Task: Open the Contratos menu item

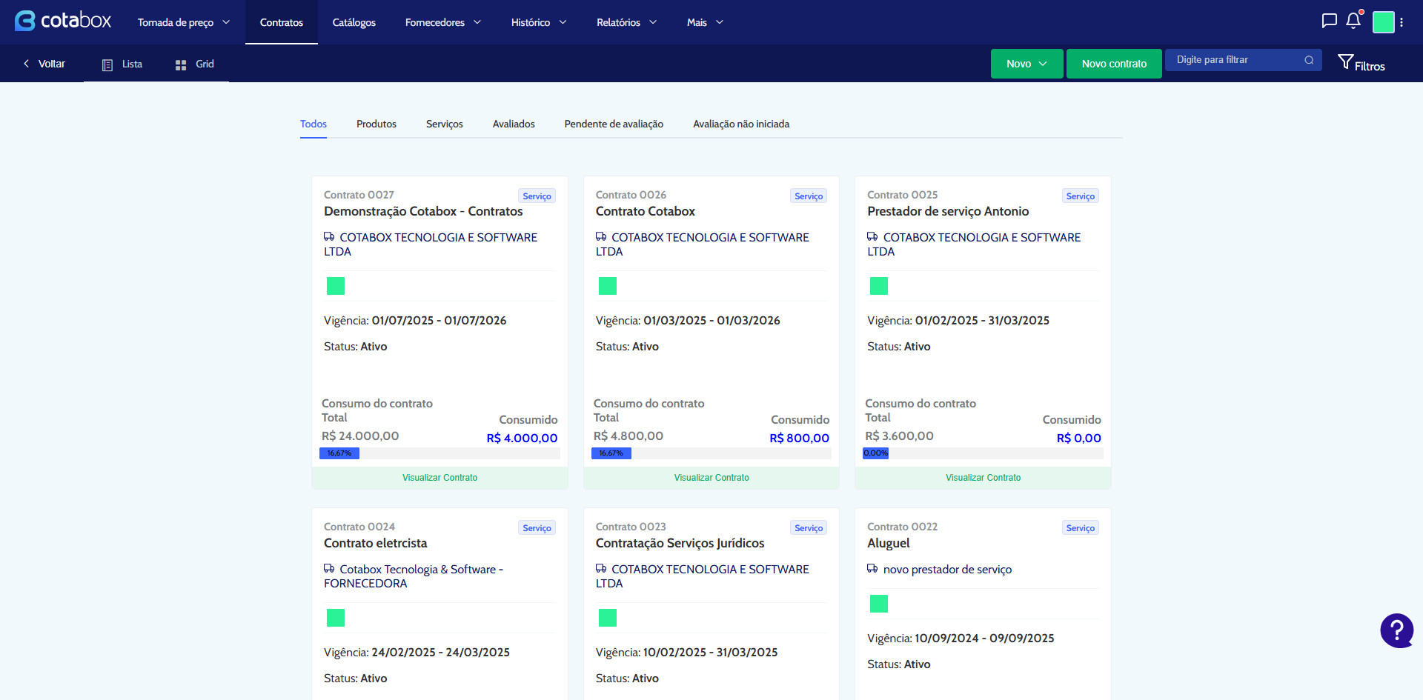Action: 282,22
